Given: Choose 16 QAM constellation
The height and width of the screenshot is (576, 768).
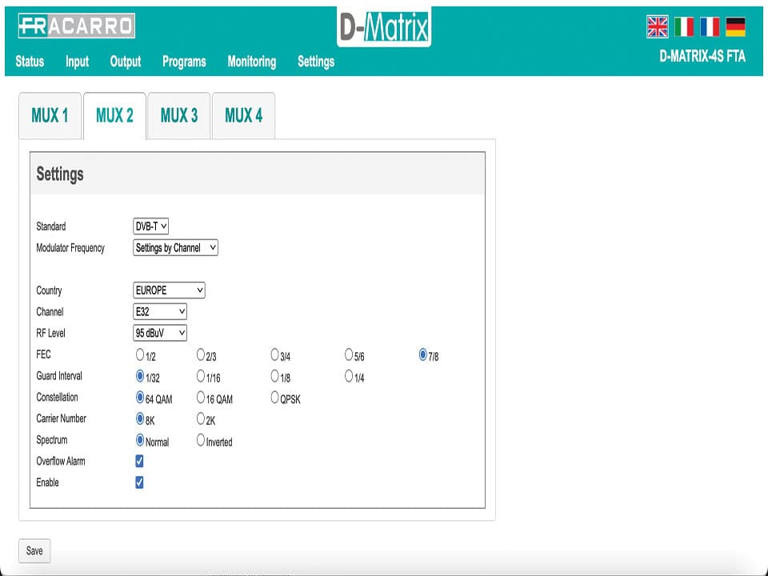Looking at the screenshot, I should point(200,398).
